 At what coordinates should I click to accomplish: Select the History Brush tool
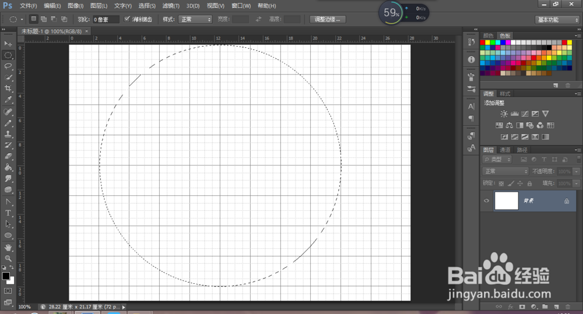click(x=8, y=145)
